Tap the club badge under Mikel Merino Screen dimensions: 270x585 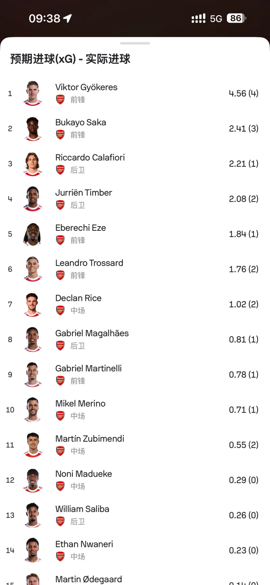tap(60, 416)
